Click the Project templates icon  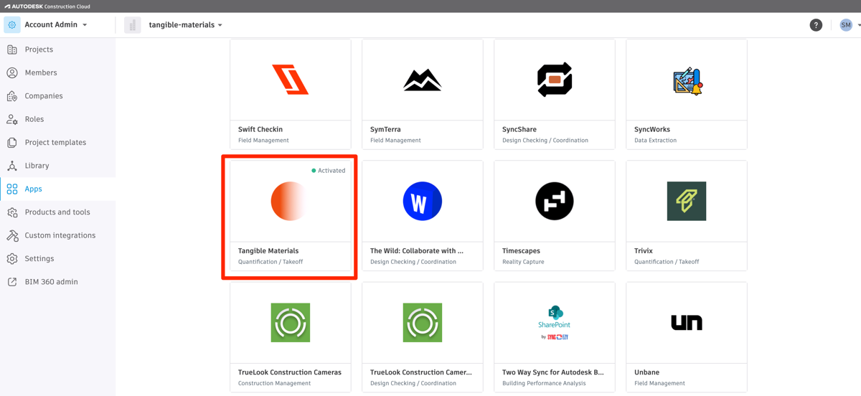point(12,142)
